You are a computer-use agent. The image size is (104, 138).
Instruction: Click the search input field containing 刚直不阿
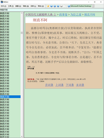[x=52, y=10]
